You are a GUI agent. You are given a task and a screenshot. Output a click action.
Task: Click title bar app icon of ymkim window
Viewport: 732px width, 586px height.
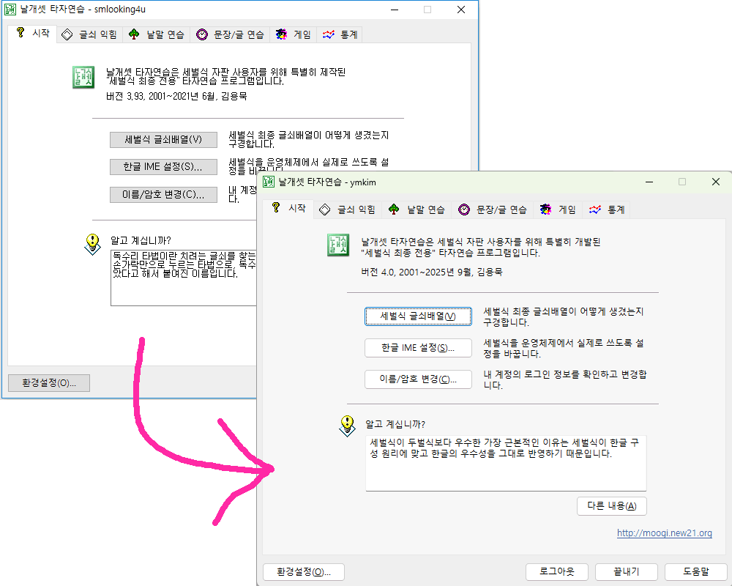pos(269,182)
